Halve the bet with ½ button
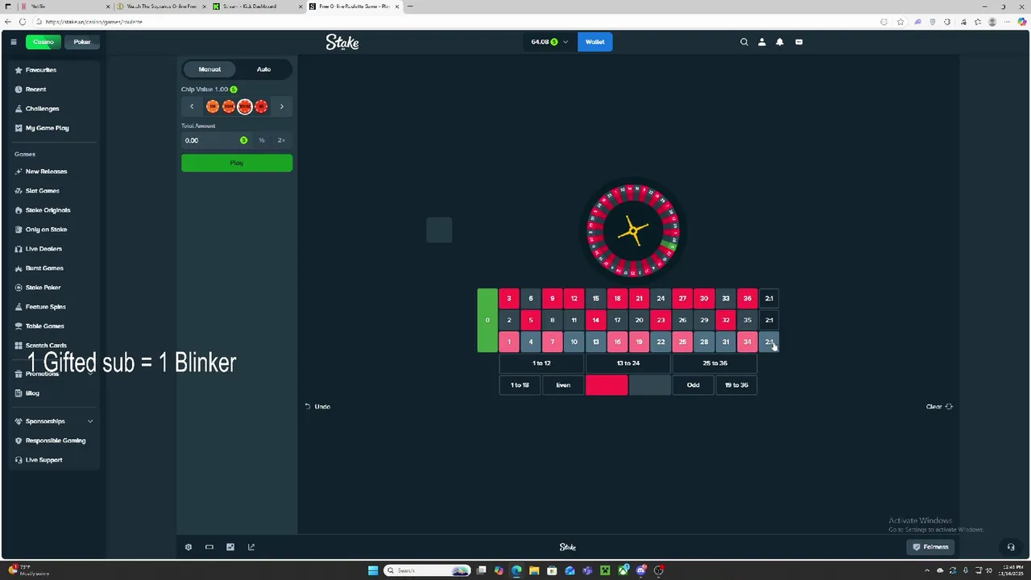The width and height of the screenshot is (1031, 580). 262,140
